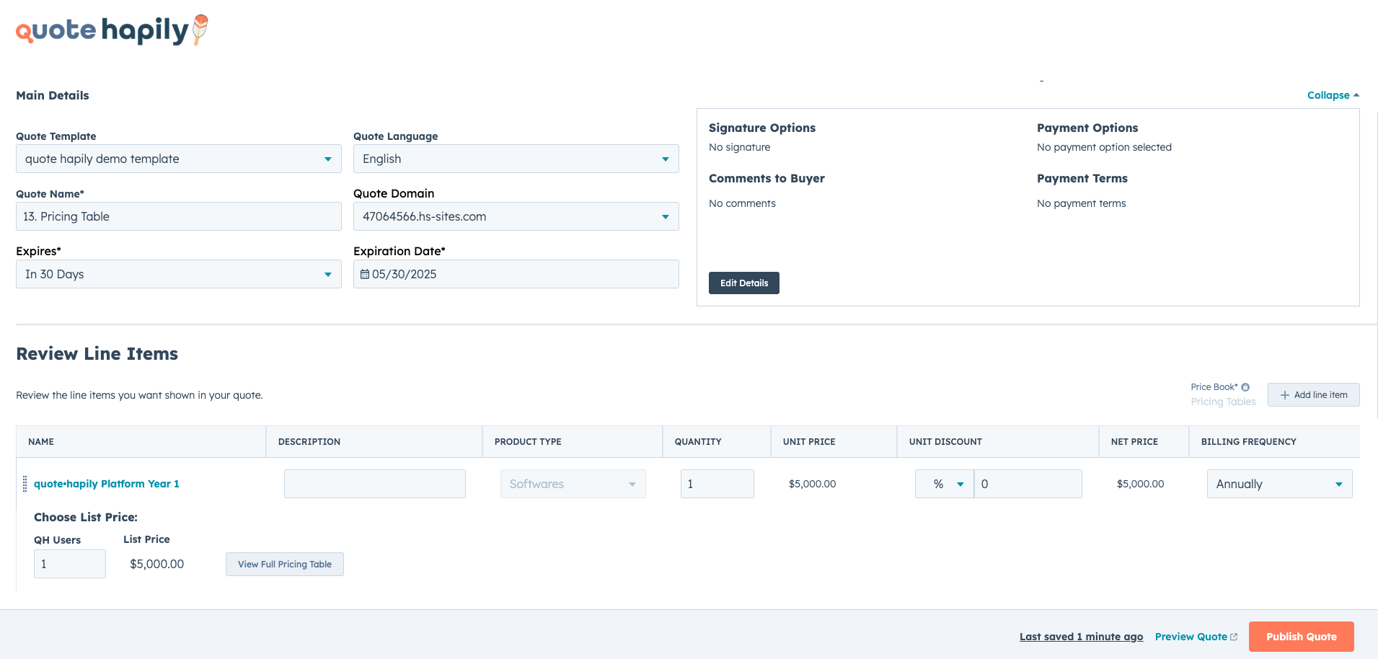Image resolution: width=1378 pixels, height=659 pixels.
Task: Click the Expiration Date field
Action: pyautogui.click(x=516, y=274)
